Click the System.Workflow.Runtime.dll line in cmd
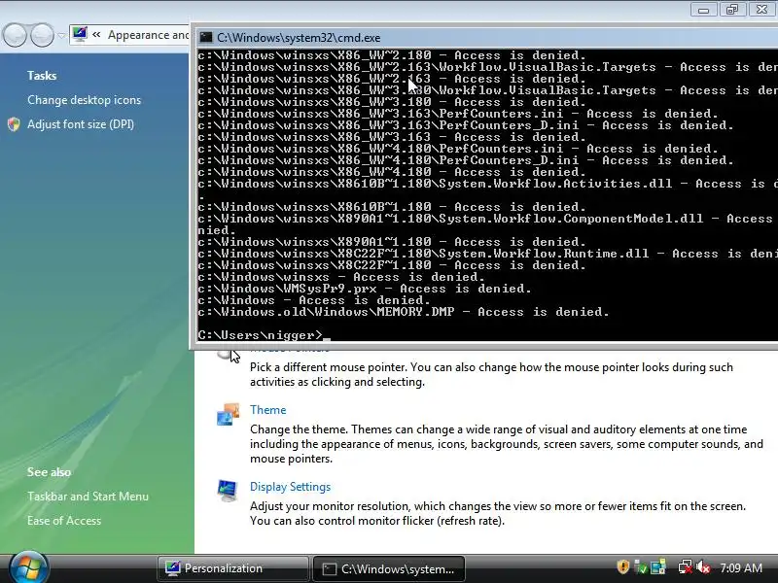Image resolution: width=778 pixels, height=583 pixels. [x=488, y=254]
